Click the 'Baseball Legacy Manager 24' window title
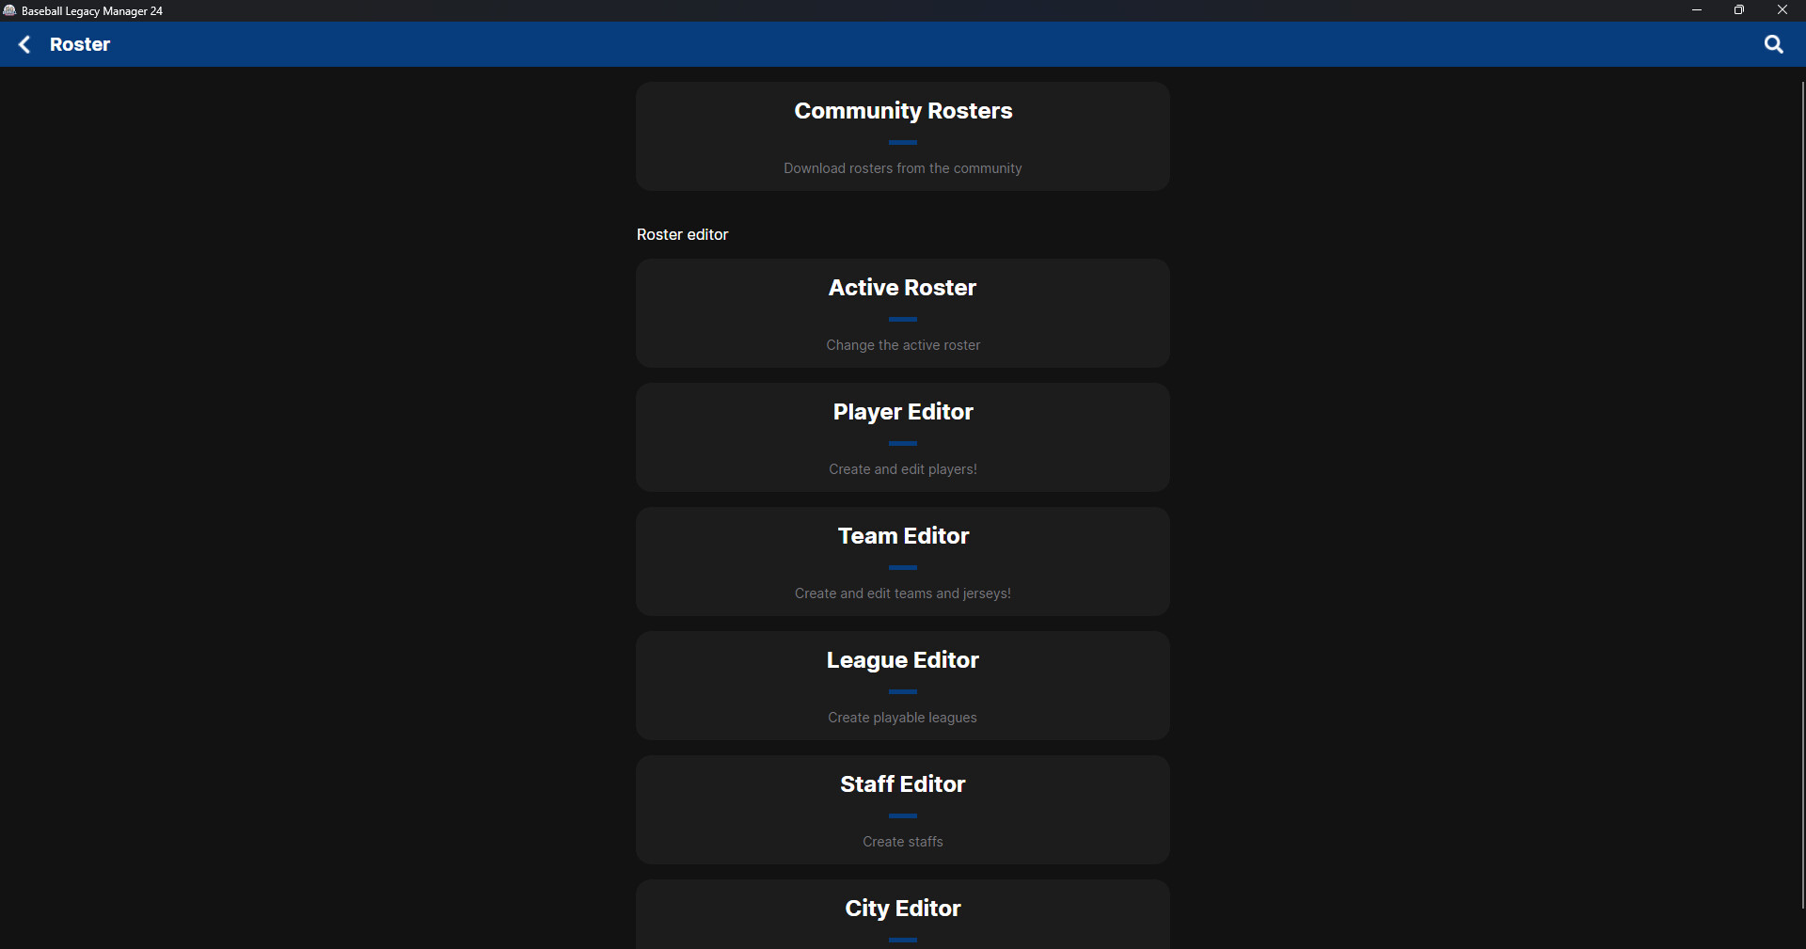This screenshot has width=1806, height=949. [x=92, y=11]
